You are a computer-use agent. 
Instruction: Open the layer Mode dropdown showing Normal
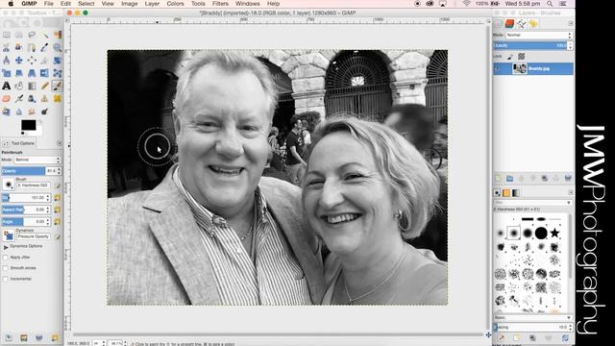[539, 36]
